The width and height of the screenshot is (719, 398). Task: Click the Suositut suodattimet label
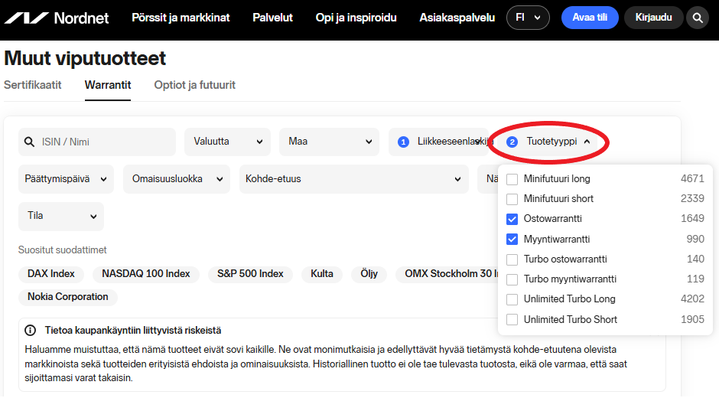tap(63, 250)
